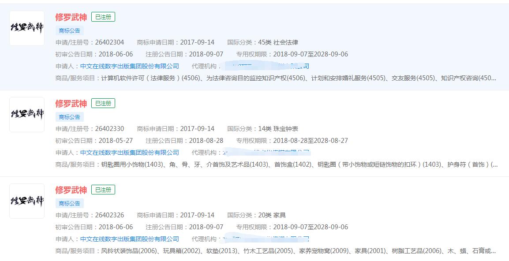The height and width of the screenshot is (261, 509).
Task: Click 初审公告日期 2018-06-06 in the 45类 entry
Action: (x=116, y=54)
